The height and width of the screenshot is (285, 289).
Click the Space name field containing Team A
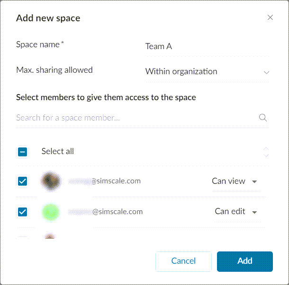coord(207,46)
